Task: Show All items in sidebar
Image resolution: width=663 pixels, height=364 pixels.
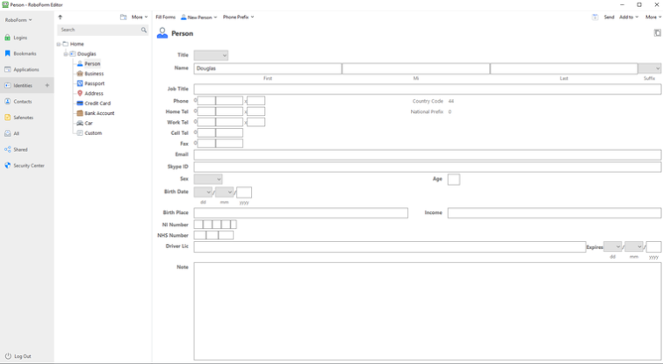Action: pos(11,133)
